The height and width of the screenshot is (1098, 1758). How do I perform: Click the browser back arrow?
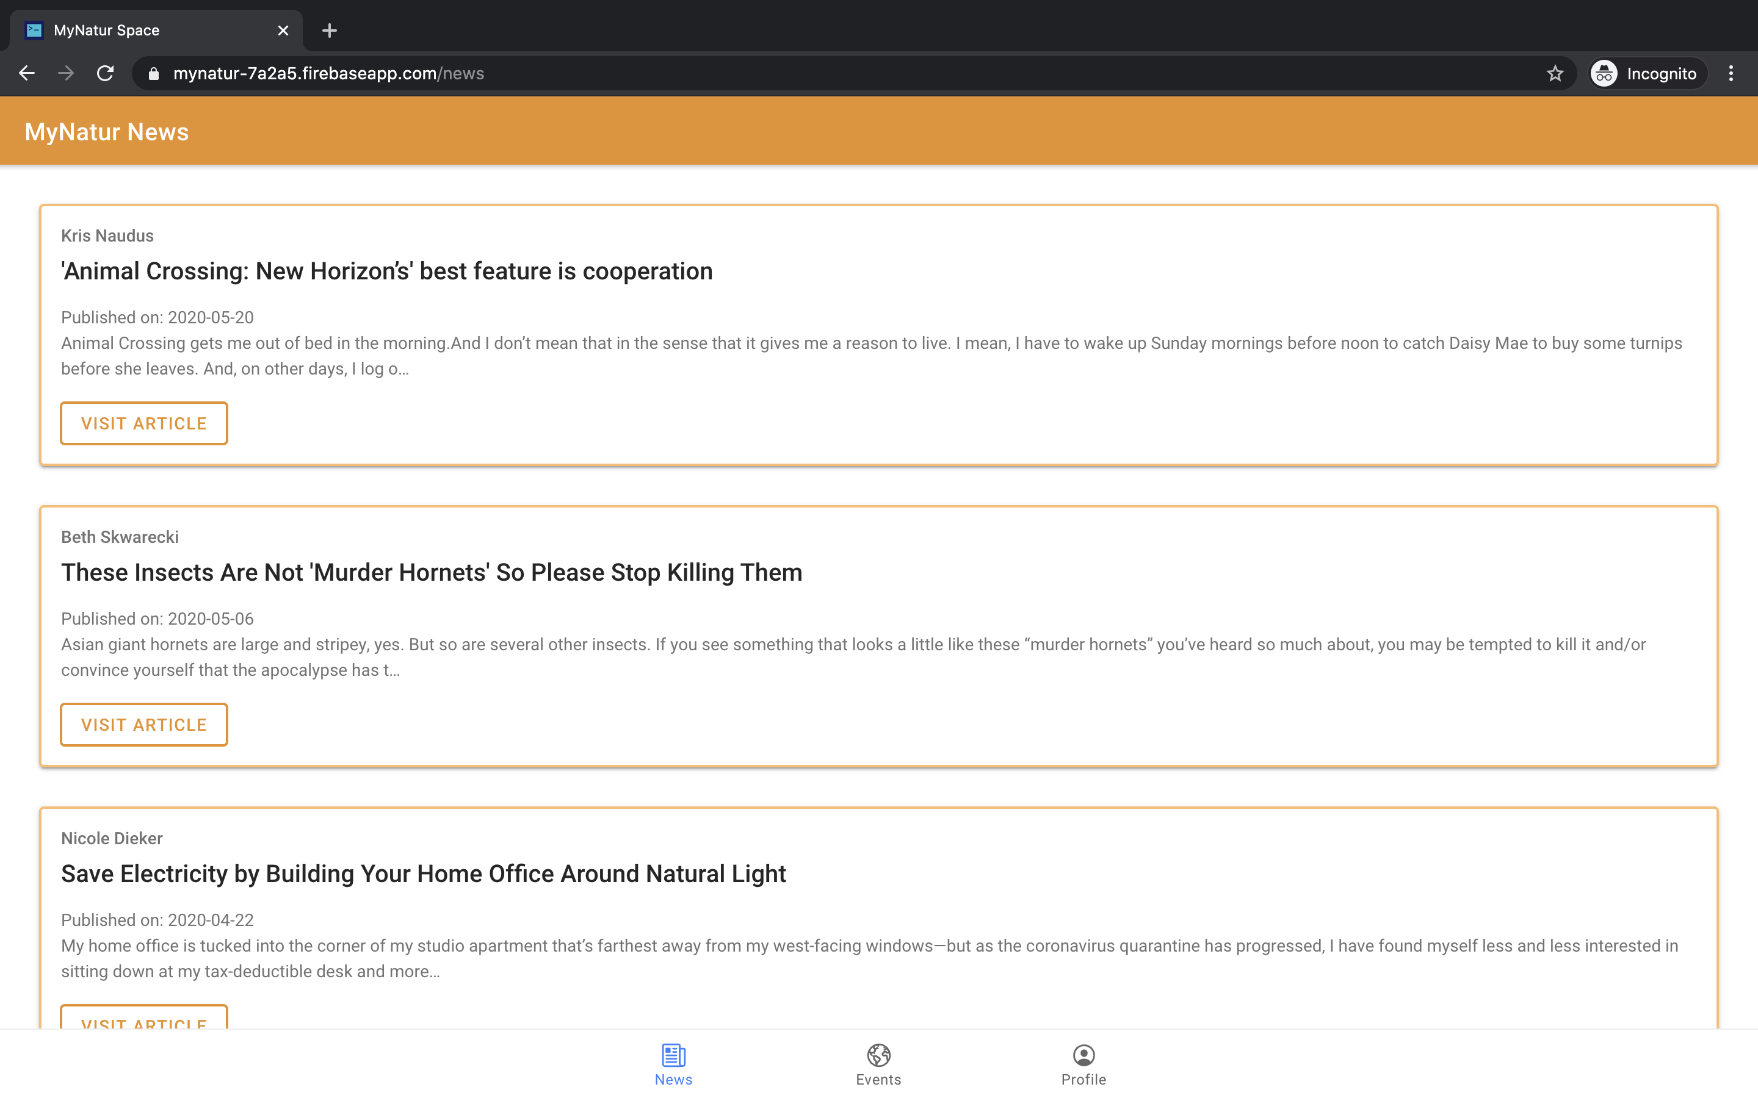point(27,73)
